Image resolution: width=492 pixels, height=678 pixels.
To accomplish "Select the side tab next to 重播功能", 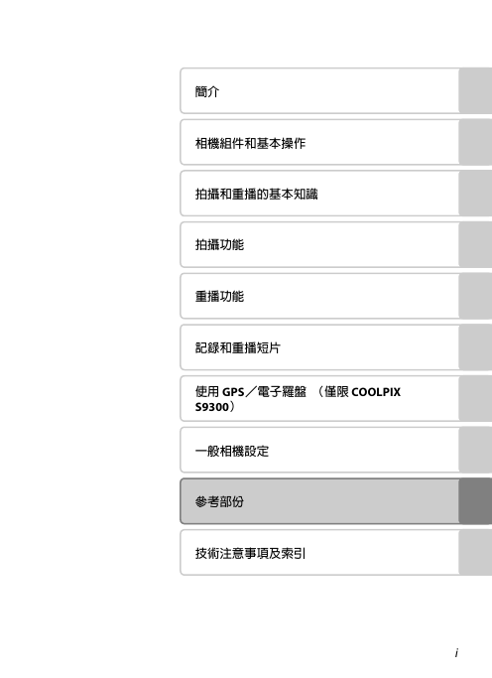I will 475,296.
